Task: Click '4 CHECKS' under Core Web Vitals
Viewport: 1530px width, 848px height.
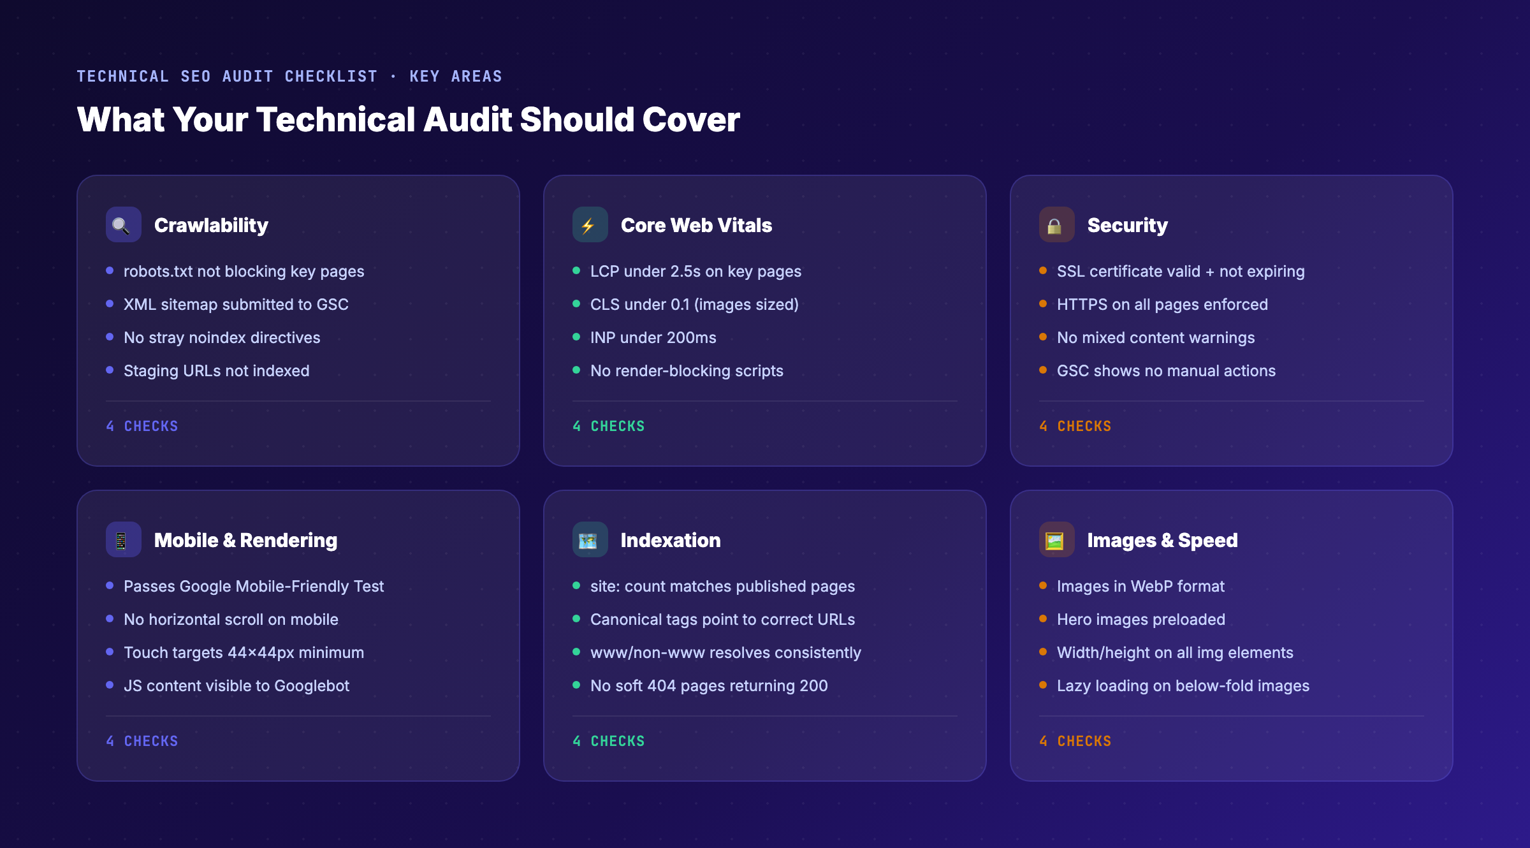Action: 609,426
